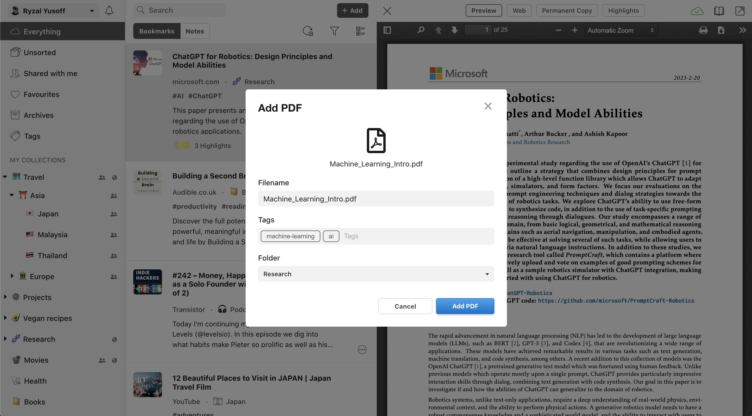Viewport: 752px width, 416px height.
Task: Click the refresh with checkmark icon
Action: pos(308,31)
